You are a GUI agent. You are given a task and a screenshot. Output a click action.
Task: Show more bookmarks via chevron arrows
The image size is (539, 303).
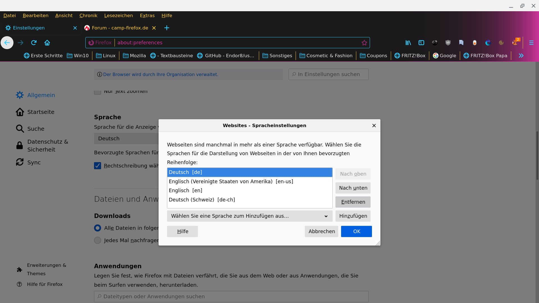[521, 56]
